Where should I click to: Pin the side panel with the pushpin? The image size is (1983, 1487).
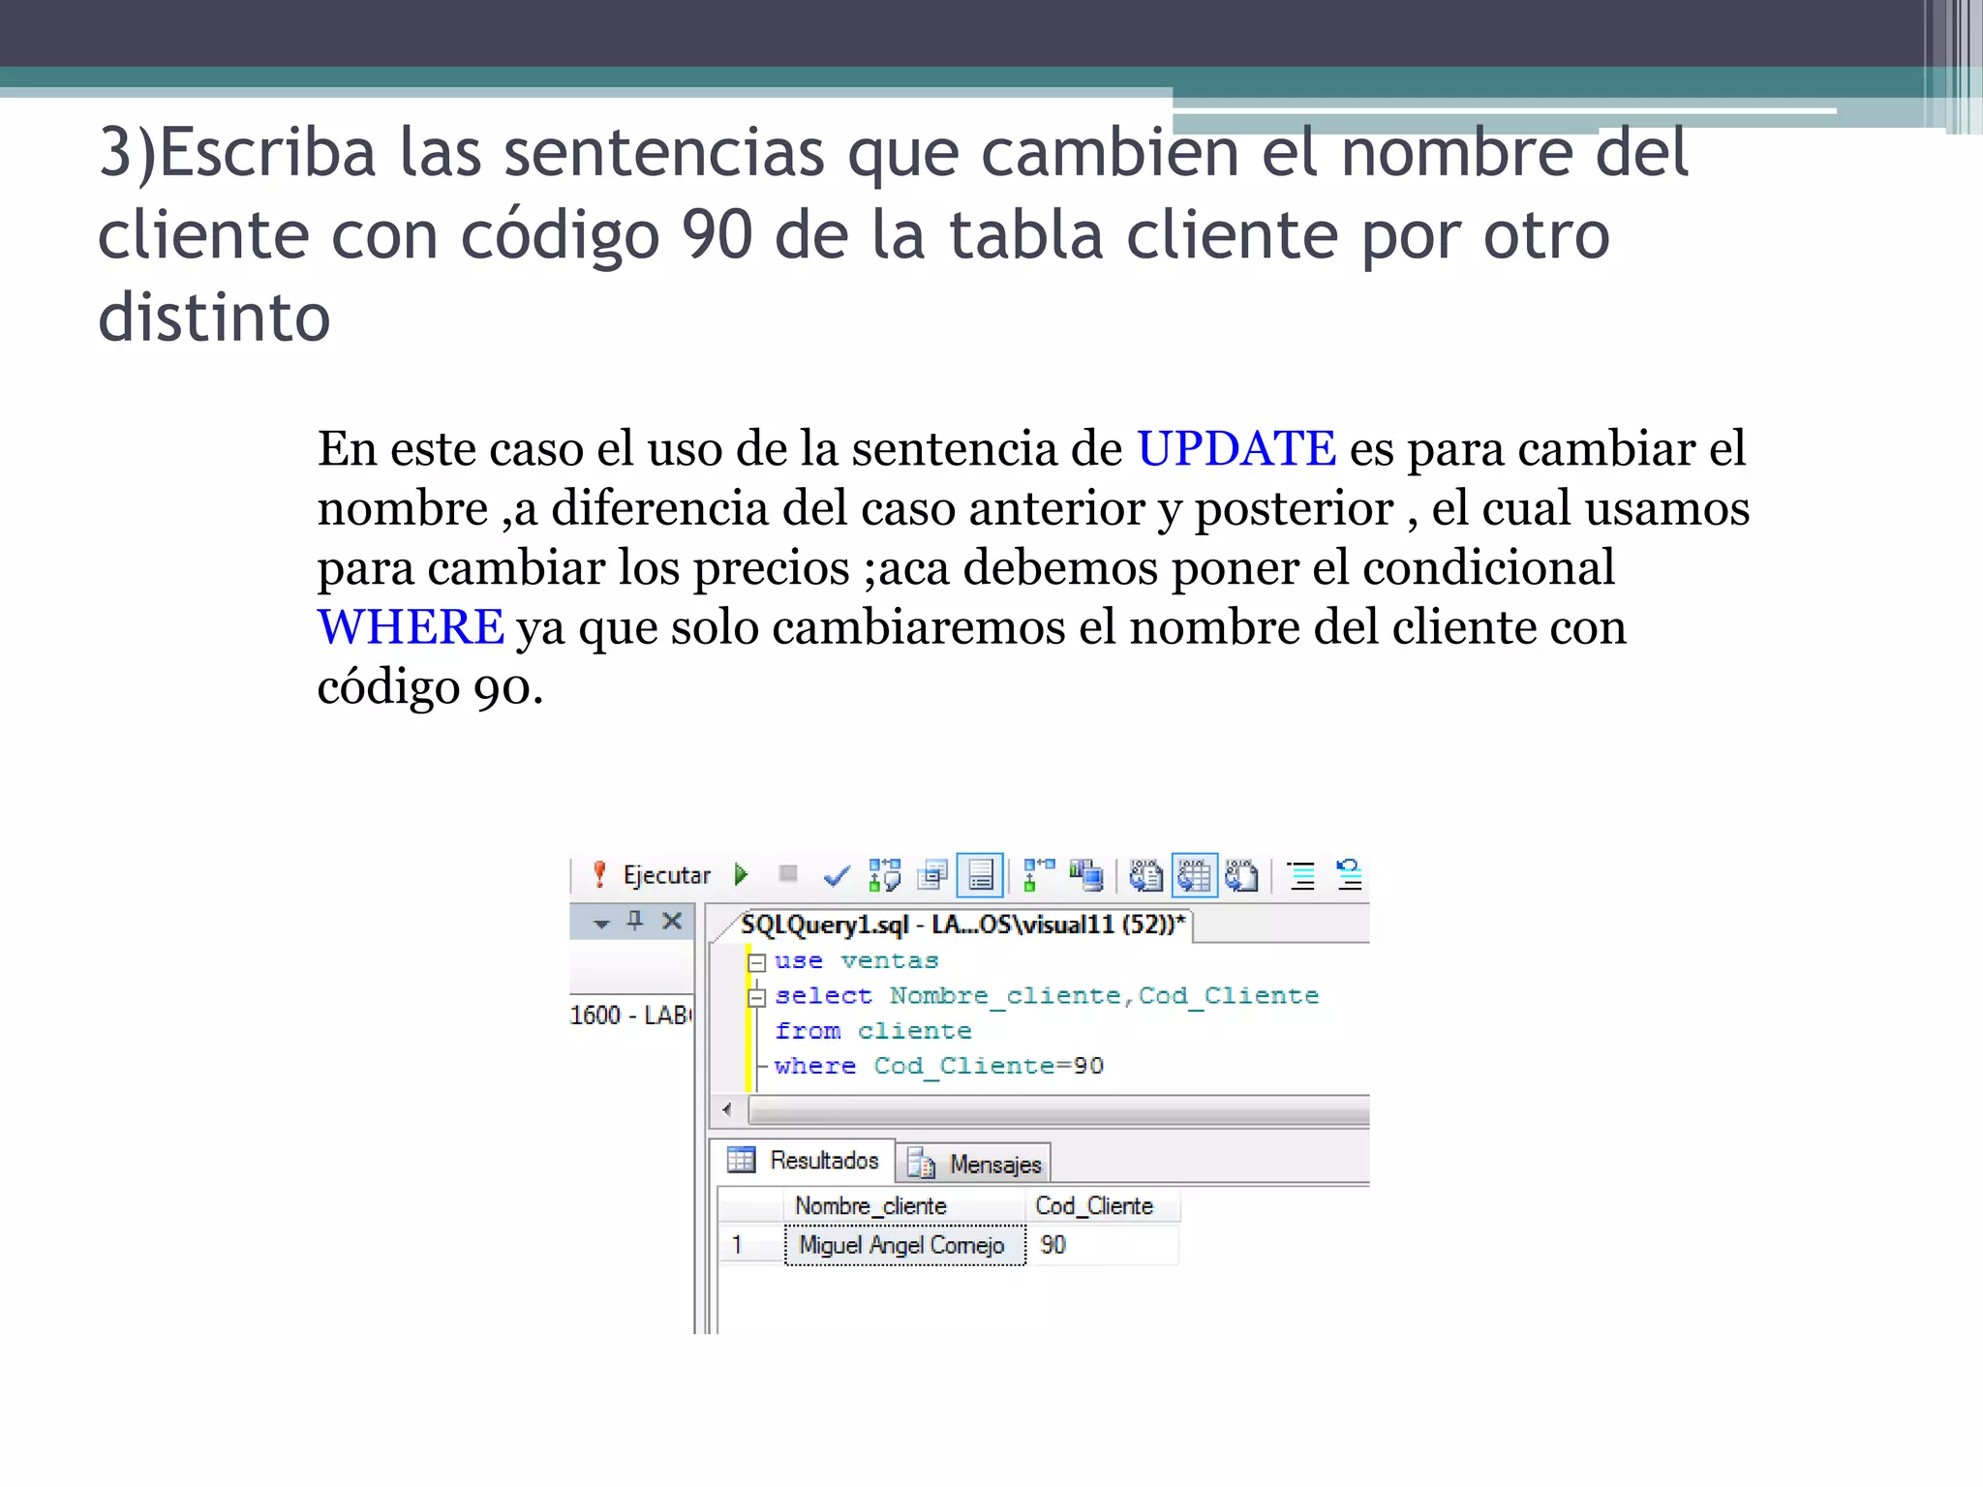[x=635, y=921]
